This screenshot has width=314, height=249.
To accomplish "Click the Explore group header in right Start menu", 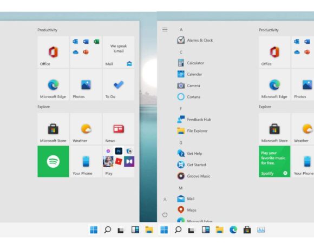I will (265, 107).
